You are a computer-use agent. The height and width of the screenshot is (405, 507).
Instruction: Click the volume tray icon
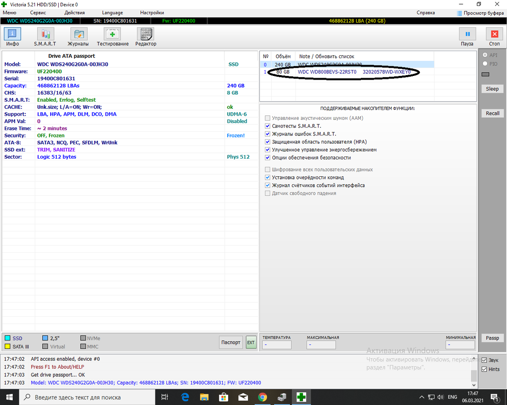coord(442,397)
